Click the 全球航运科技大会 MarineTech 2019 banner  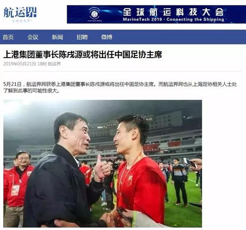(157, 14)
